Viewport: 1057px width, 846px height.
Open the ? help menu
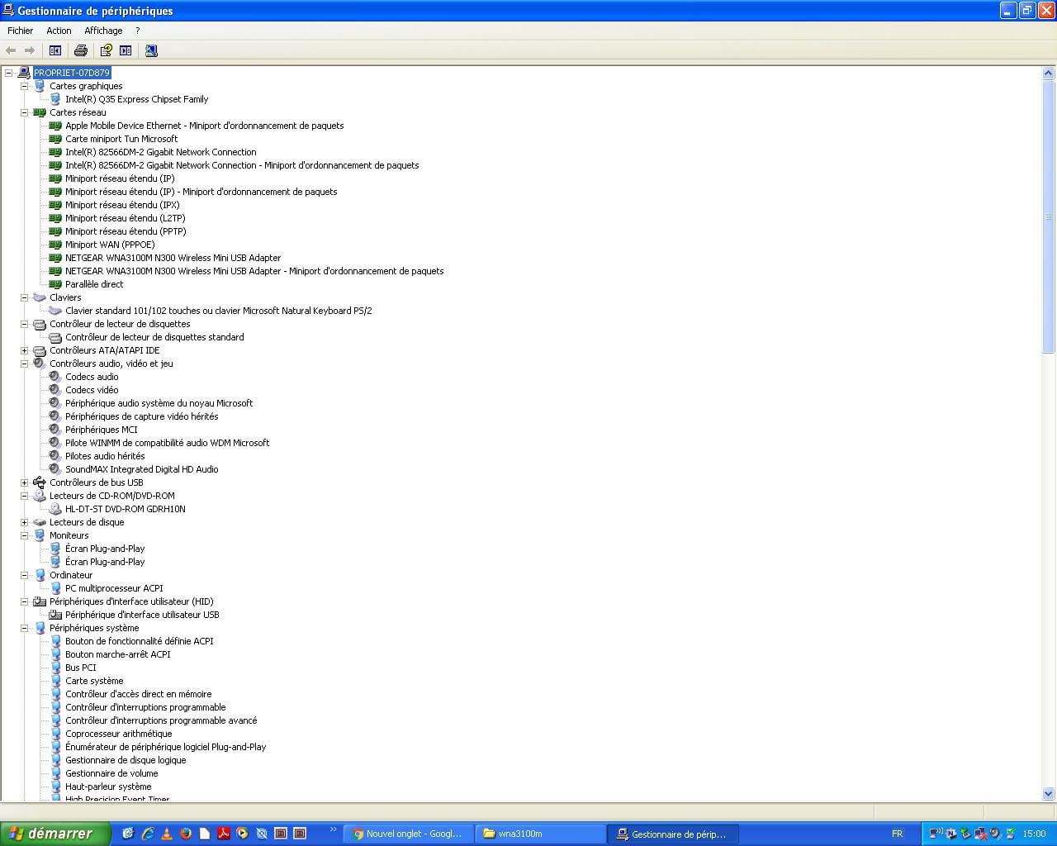click(138, 31)
